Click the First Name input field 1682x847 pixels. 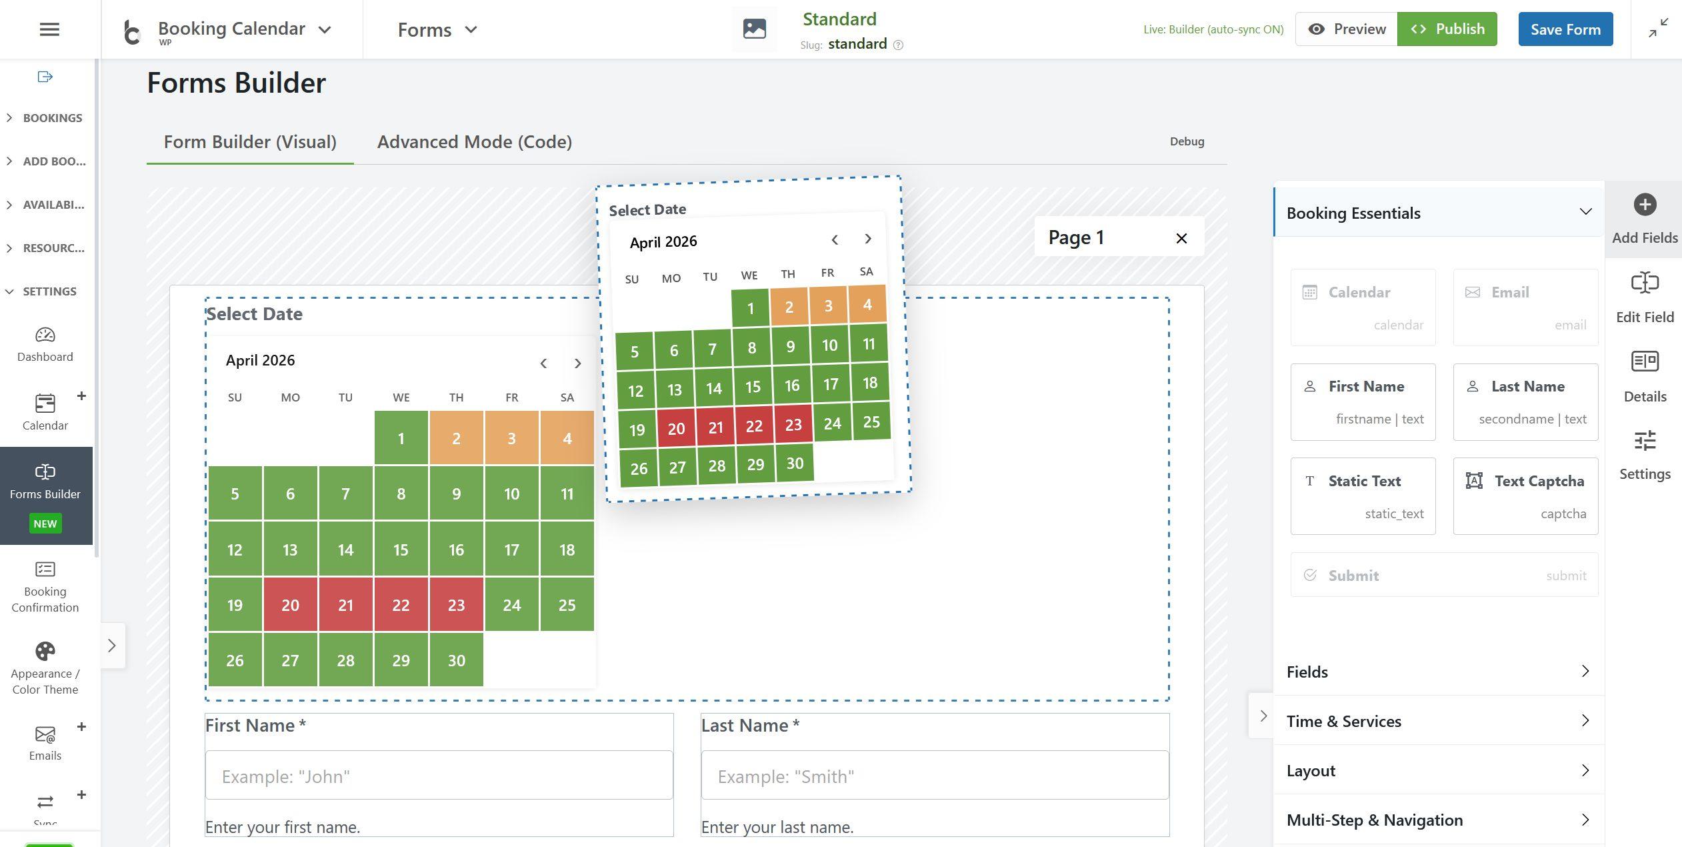pos(439,776)
